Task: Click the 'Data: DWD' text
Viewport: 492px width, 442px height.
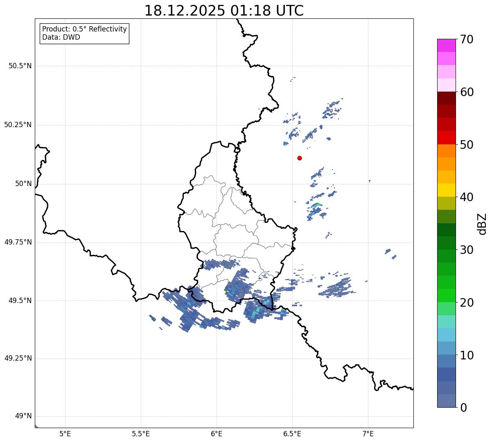Action: coord(61,37)
